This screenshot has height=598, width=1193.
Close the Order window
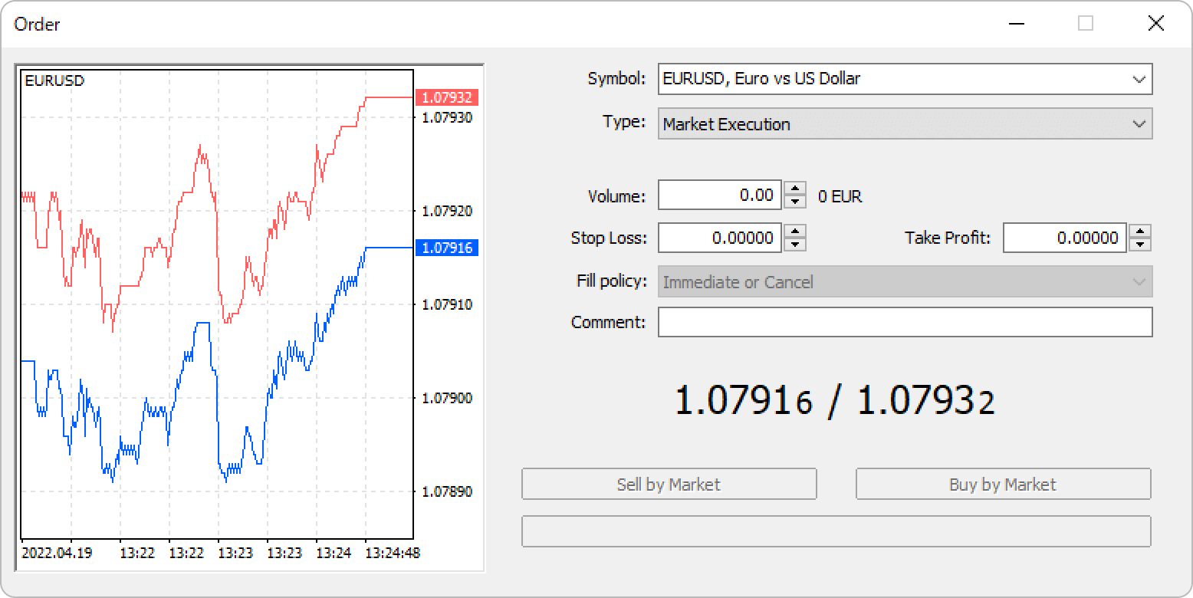click(1155, 24)
